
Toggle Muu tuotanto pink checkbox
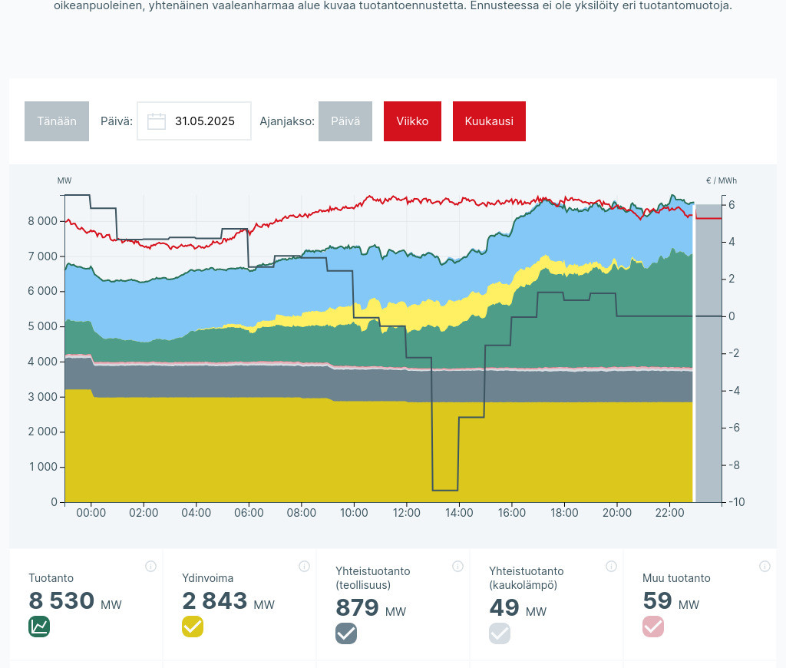(653, 627)
